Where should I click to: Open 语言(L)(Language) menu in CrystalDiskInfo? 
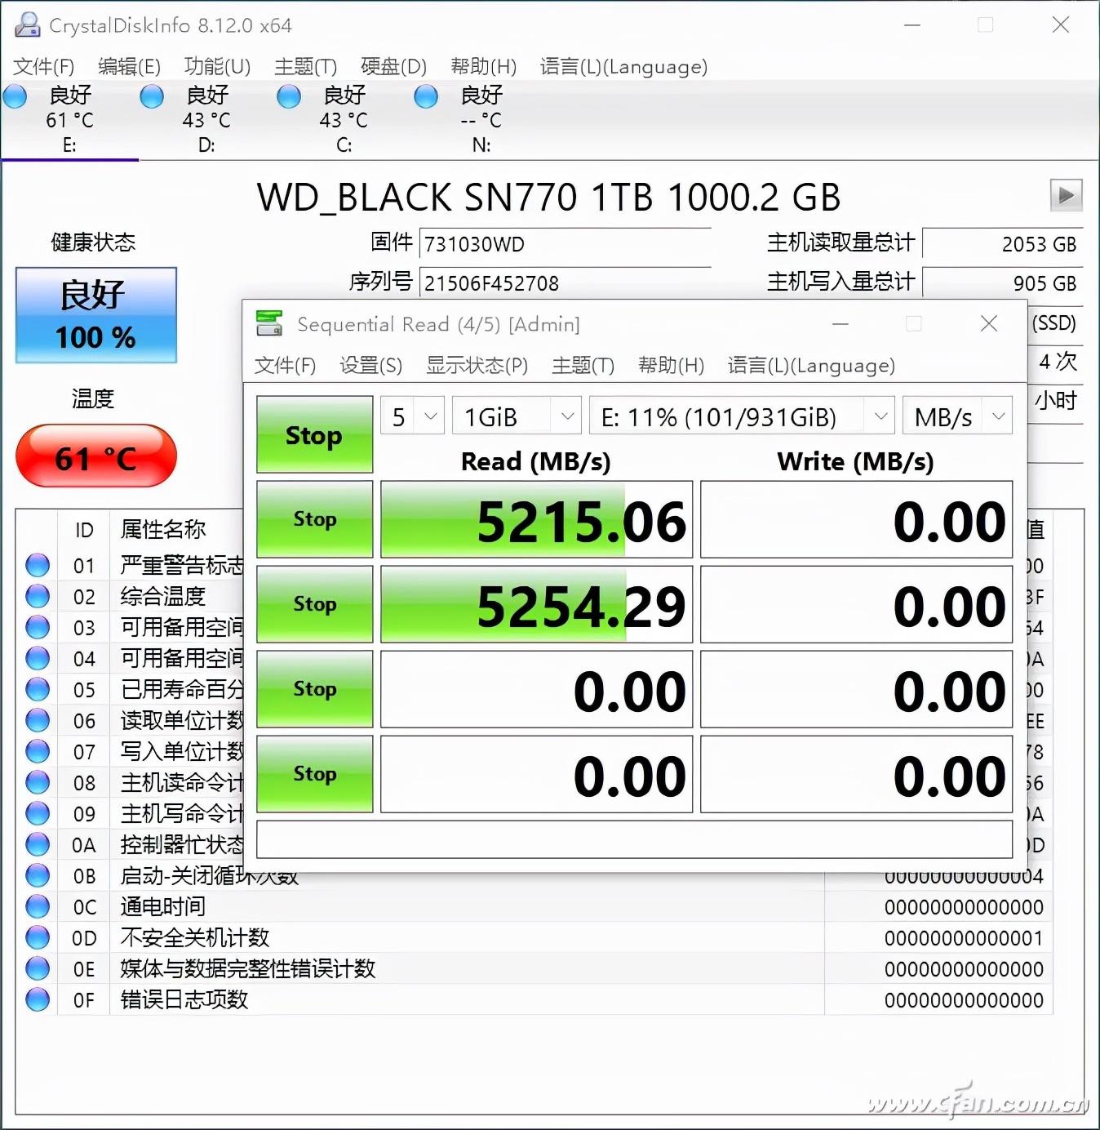[623, 66]
